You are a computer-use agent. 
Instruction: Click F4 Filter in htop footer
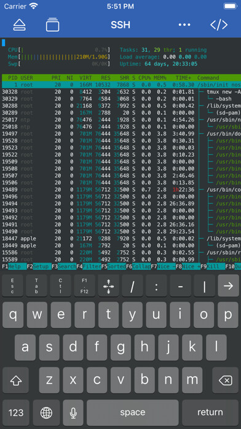pyautogui.click(x=89, y=266)
